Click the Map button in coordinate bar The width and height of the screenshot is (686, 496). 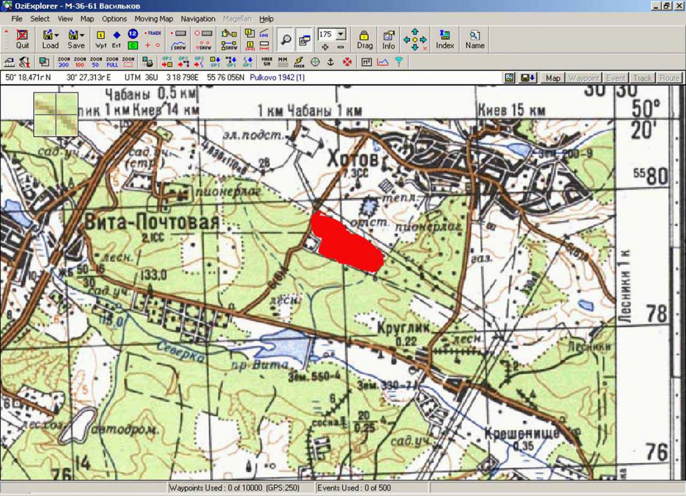[x=552, y=78]
